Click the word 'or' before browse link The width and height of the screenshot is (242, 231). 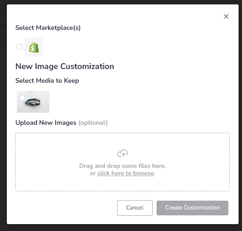click(x=93, y=173)
